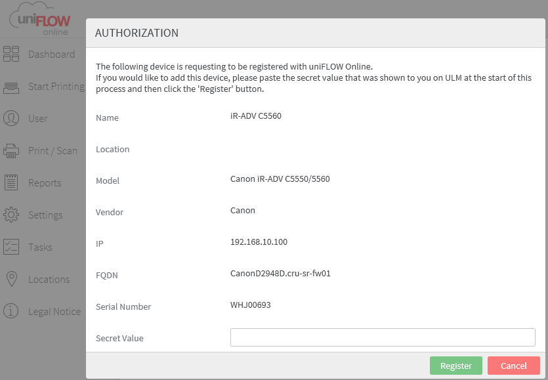Click the Start Printing printer icon
Image resolution: width=548 pixels, height=380 pixels.
click(x=11, y=87)
